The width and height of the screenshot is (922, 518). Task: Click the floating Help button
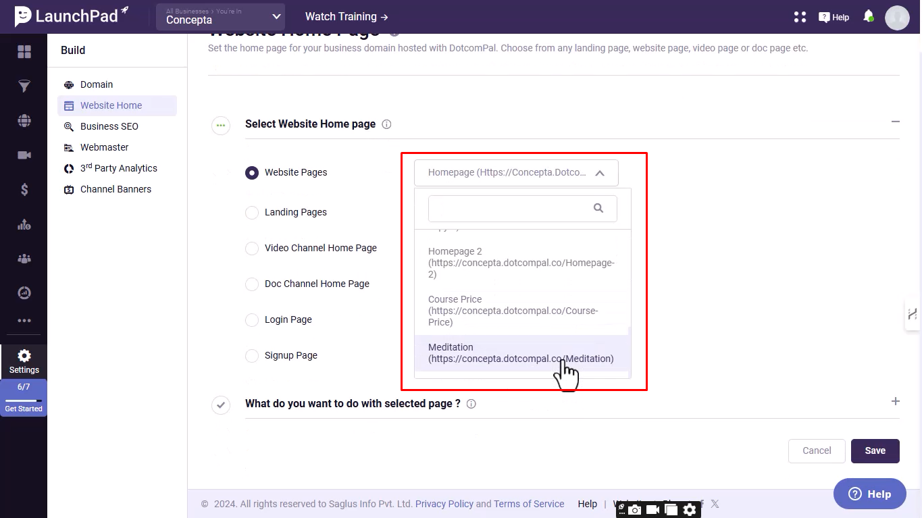pyautogui.click(x=870, y=494)
